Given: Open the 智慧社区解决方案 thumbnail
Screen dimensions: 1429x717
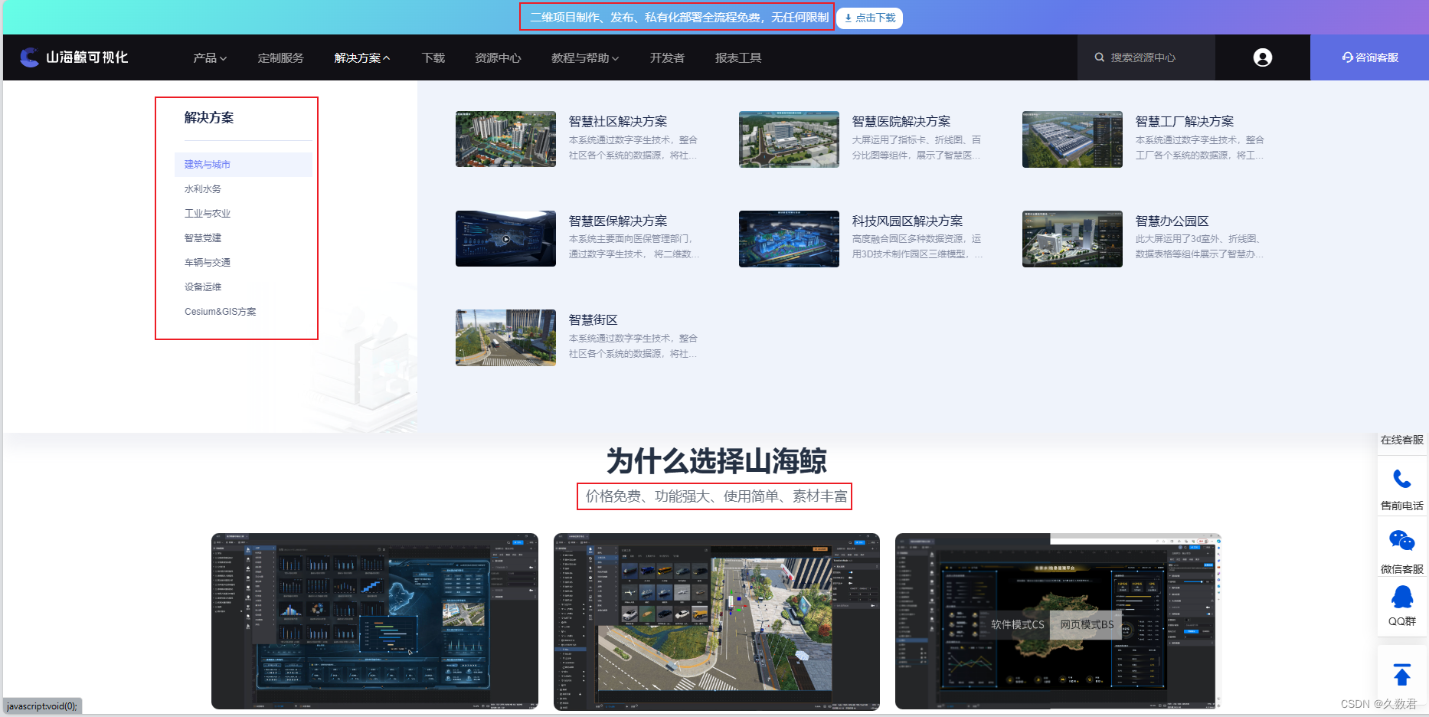Looking at the screenshot, I should pos(505,139).
